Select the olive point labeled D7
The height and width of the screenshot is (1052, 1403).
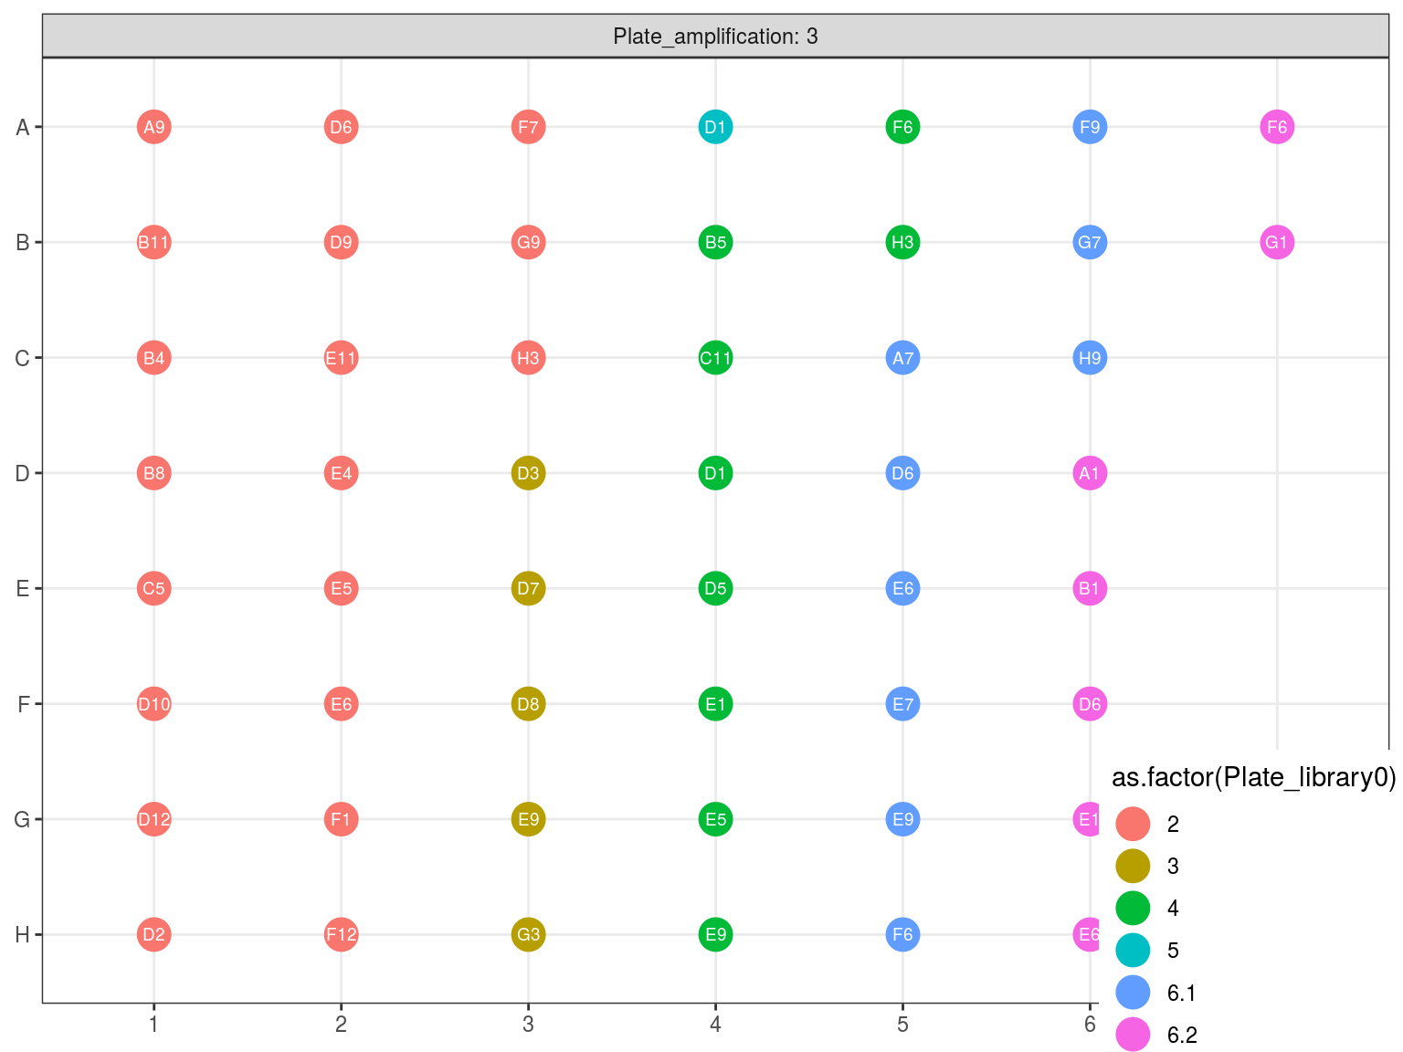click(x=528, y=589)
